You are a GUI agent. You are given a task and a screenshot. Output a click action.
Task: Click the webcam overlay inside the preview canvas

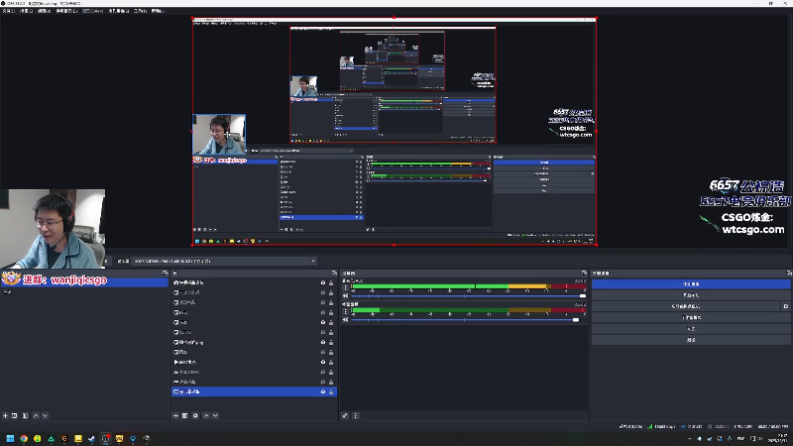pos(219,134)
